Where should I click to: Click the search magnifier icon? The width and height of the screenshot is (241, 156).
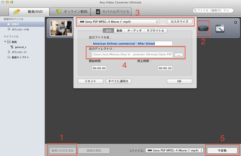pyautogui.click(x=195, y=10)
